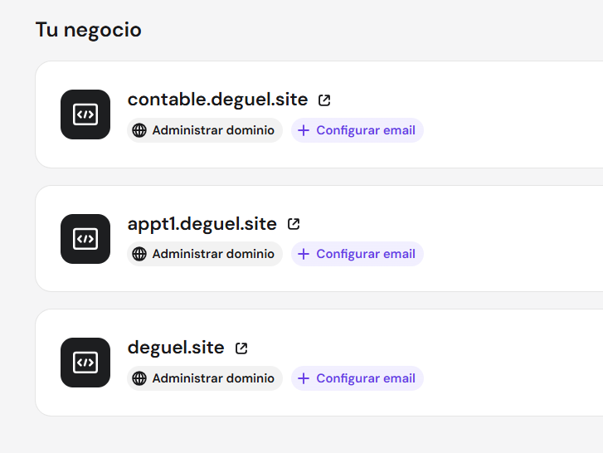Click the deguel.site domain title
Screen dimensions: 603x453
(176, 348)
